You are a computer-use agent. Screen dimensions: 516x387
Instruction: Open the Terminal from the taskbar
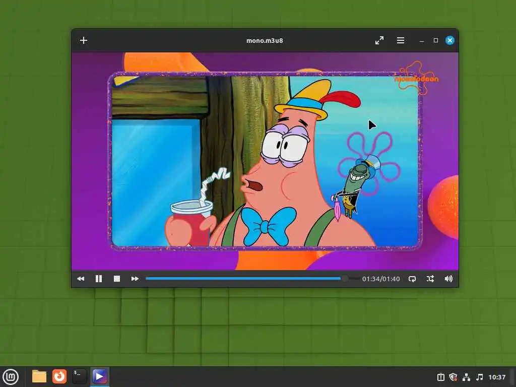pyautogui.click(x=79, y=376)
